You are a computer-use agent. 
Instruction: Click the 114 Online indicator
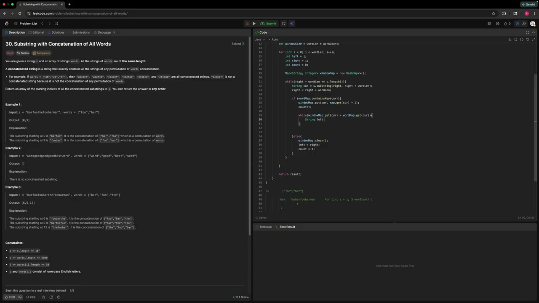[x=241, y=297]
